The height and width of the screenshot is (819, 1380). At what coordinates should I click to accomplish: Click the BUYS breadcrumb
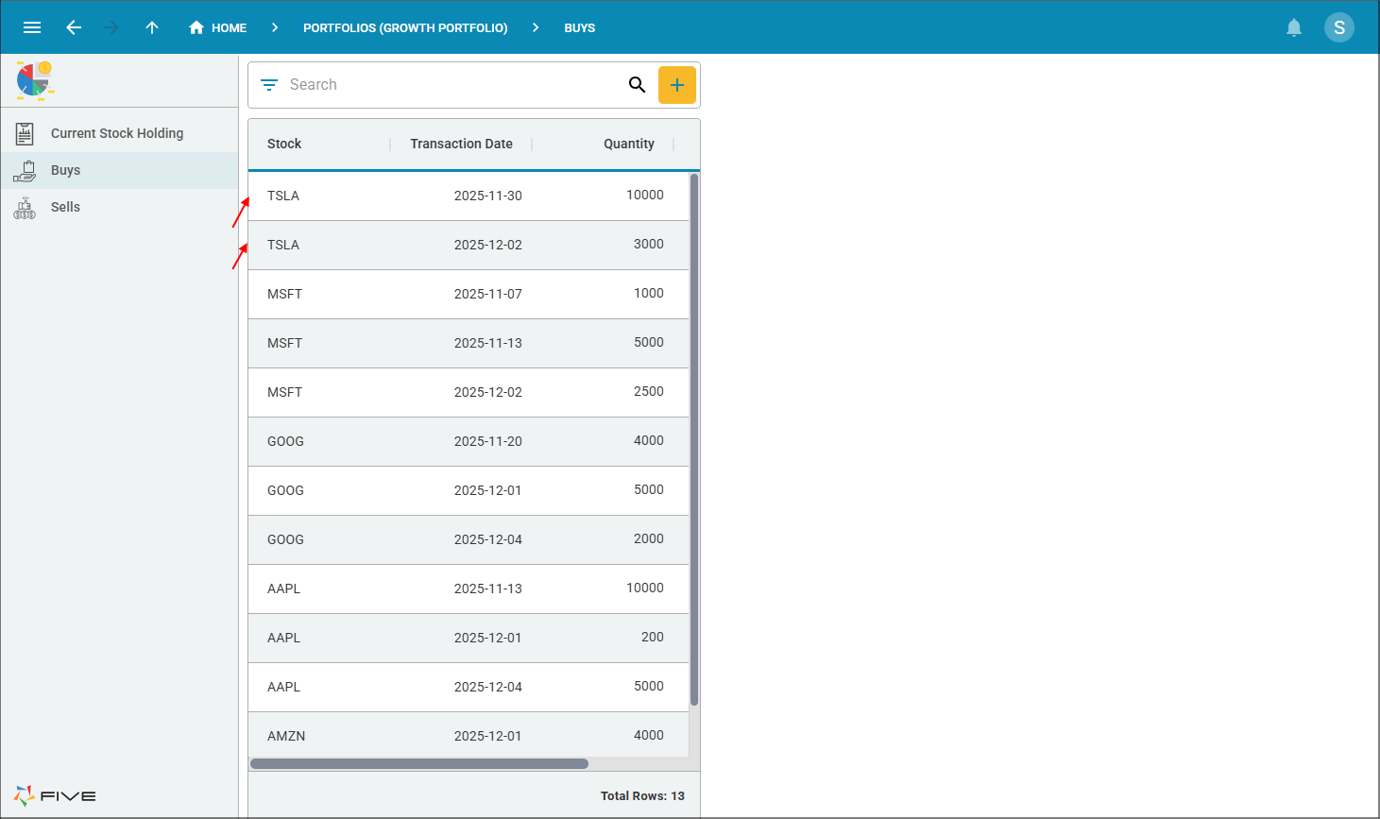click(x=580, y=27)
